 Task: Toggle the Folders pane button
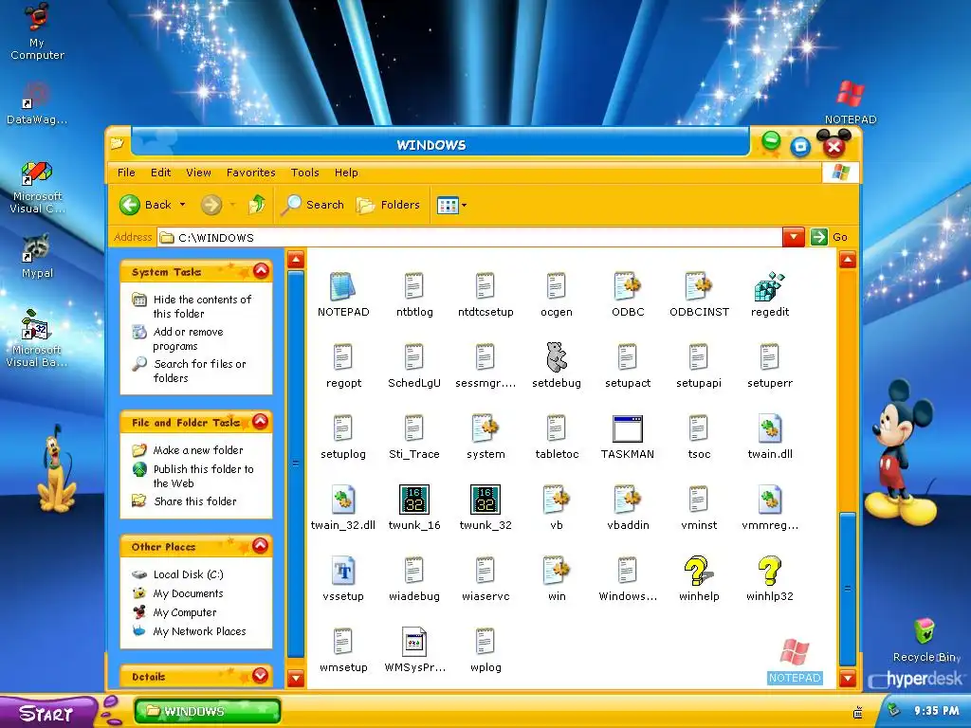[388, 205]
